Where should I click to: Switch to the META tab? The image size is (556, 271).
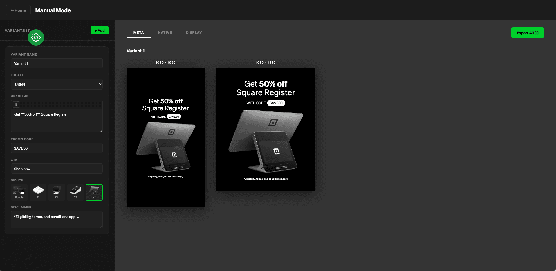click(138, 33)
